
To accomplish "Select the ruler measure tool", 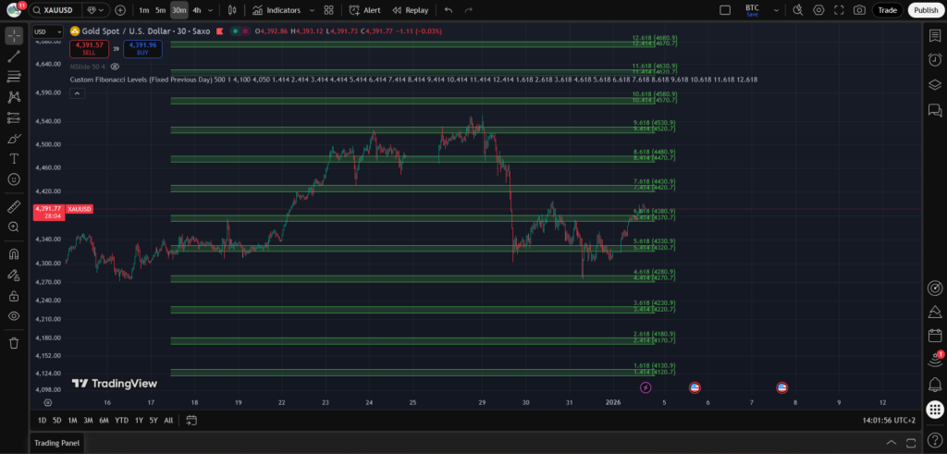I will click(x=14, y=206).
